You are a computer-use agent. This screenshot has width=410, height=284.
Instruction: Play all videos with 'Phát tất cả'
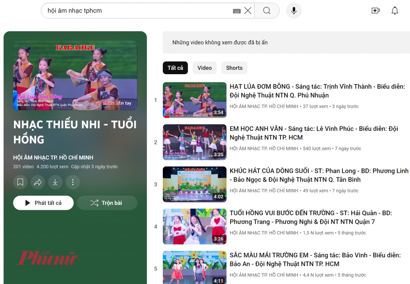43,203
